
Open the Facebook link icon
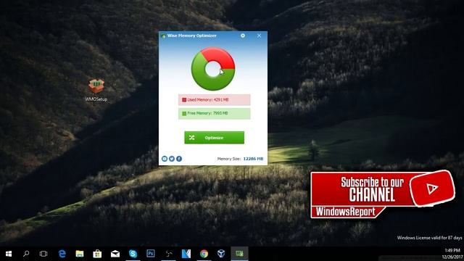click(x=179, y=159)
